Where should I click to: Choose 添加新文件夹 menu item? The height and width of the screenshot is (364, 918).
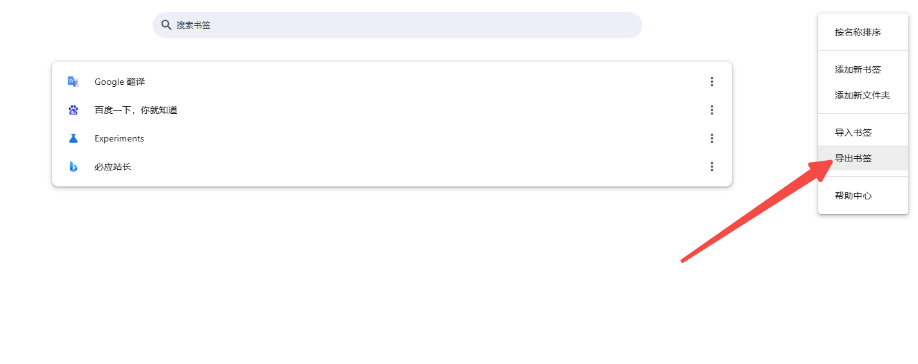(863, 95)
